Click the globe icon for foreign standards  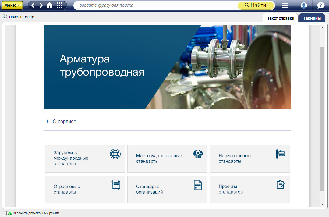coord(115,154)
